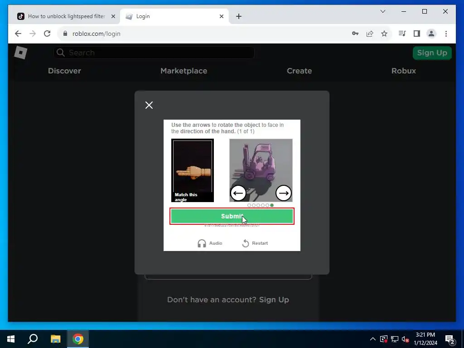The width and height of the screenshot is (464, 348).
Task: Open tab search dropdown chevron
Action: [382, 11]
